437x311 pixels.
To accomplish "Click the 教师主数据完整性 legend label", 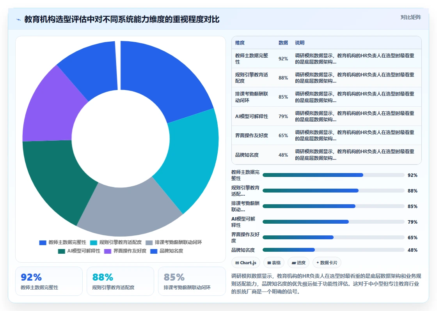I will (x=67, y=242).
